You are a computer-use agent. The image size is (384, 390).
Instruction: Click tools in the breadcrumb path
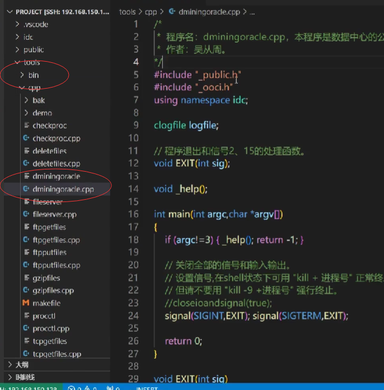pyautogui.click(x=127, y=12)
